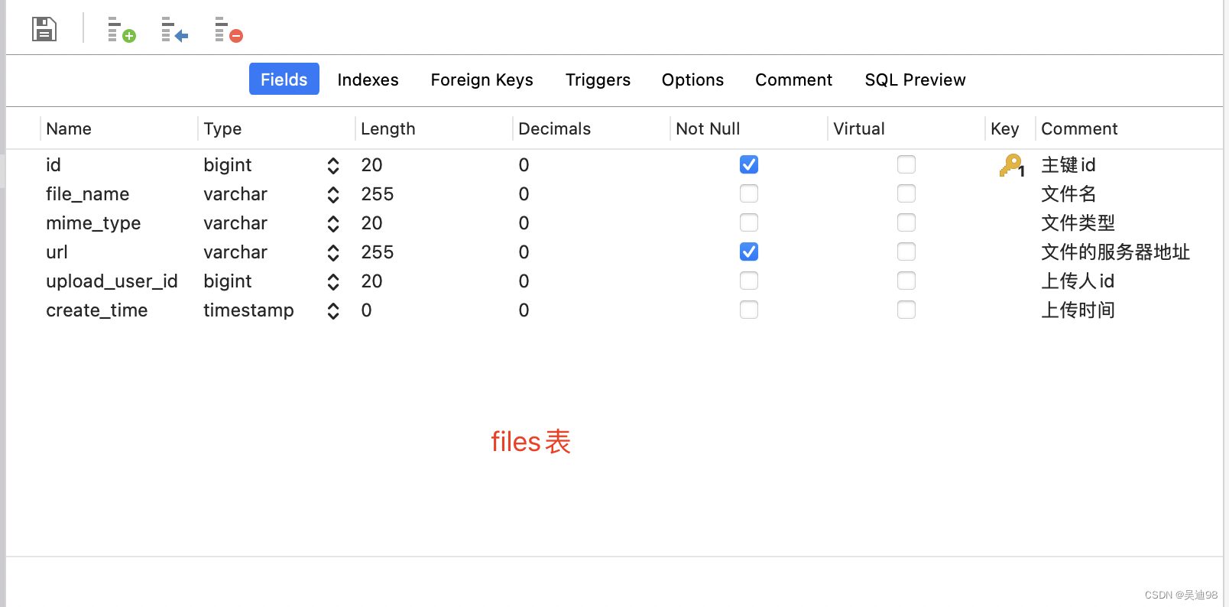The width and height of the screenshot is (1229, 607).
Task: Click the Decimals column header
Action: click(x=555, y=128)
